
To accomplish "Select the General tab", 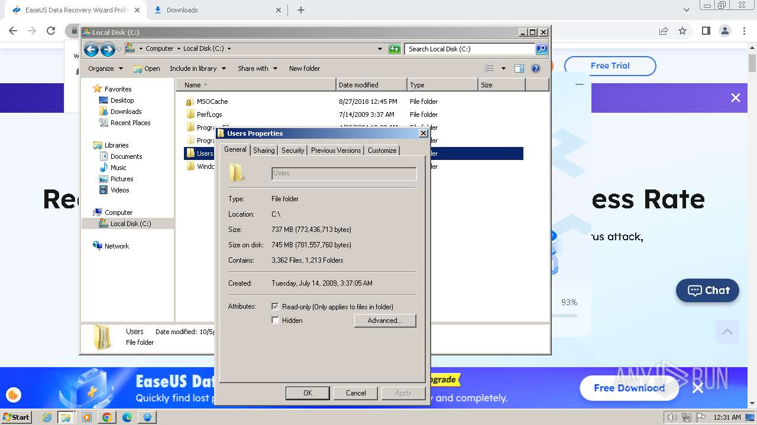I will pos(235,150).
